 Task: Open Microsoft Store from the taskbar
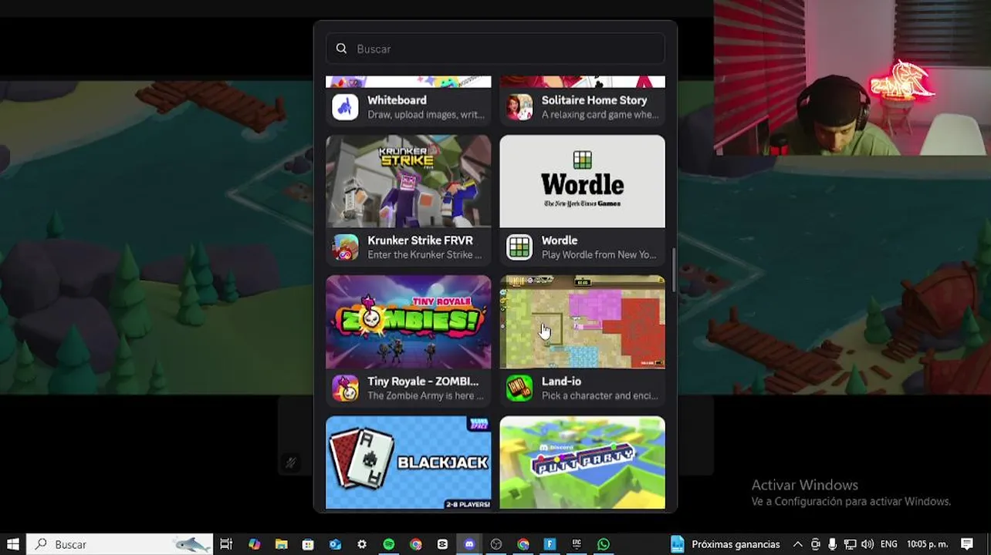(308, 544)
